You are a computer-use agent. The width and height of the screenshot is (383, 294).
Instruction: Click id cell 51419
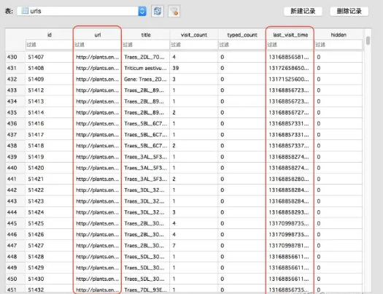point(49,157)
